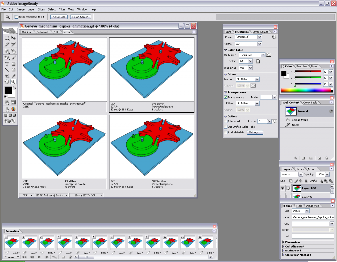Check Use Unified Color Table
The width and height of the screenshot is (337, 262).
(x=226, y=127)
